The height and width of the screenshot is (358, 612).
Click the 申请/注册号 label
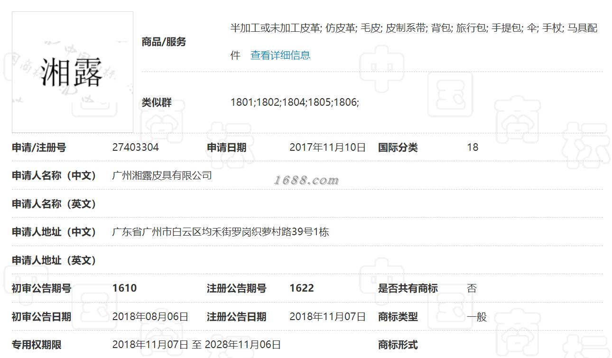pyautogui.click(x=39, y=147)
